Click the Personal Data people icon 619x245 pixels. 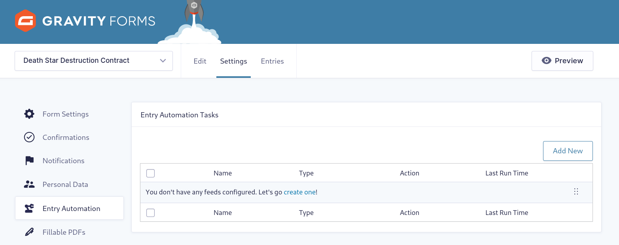point(29,184)
